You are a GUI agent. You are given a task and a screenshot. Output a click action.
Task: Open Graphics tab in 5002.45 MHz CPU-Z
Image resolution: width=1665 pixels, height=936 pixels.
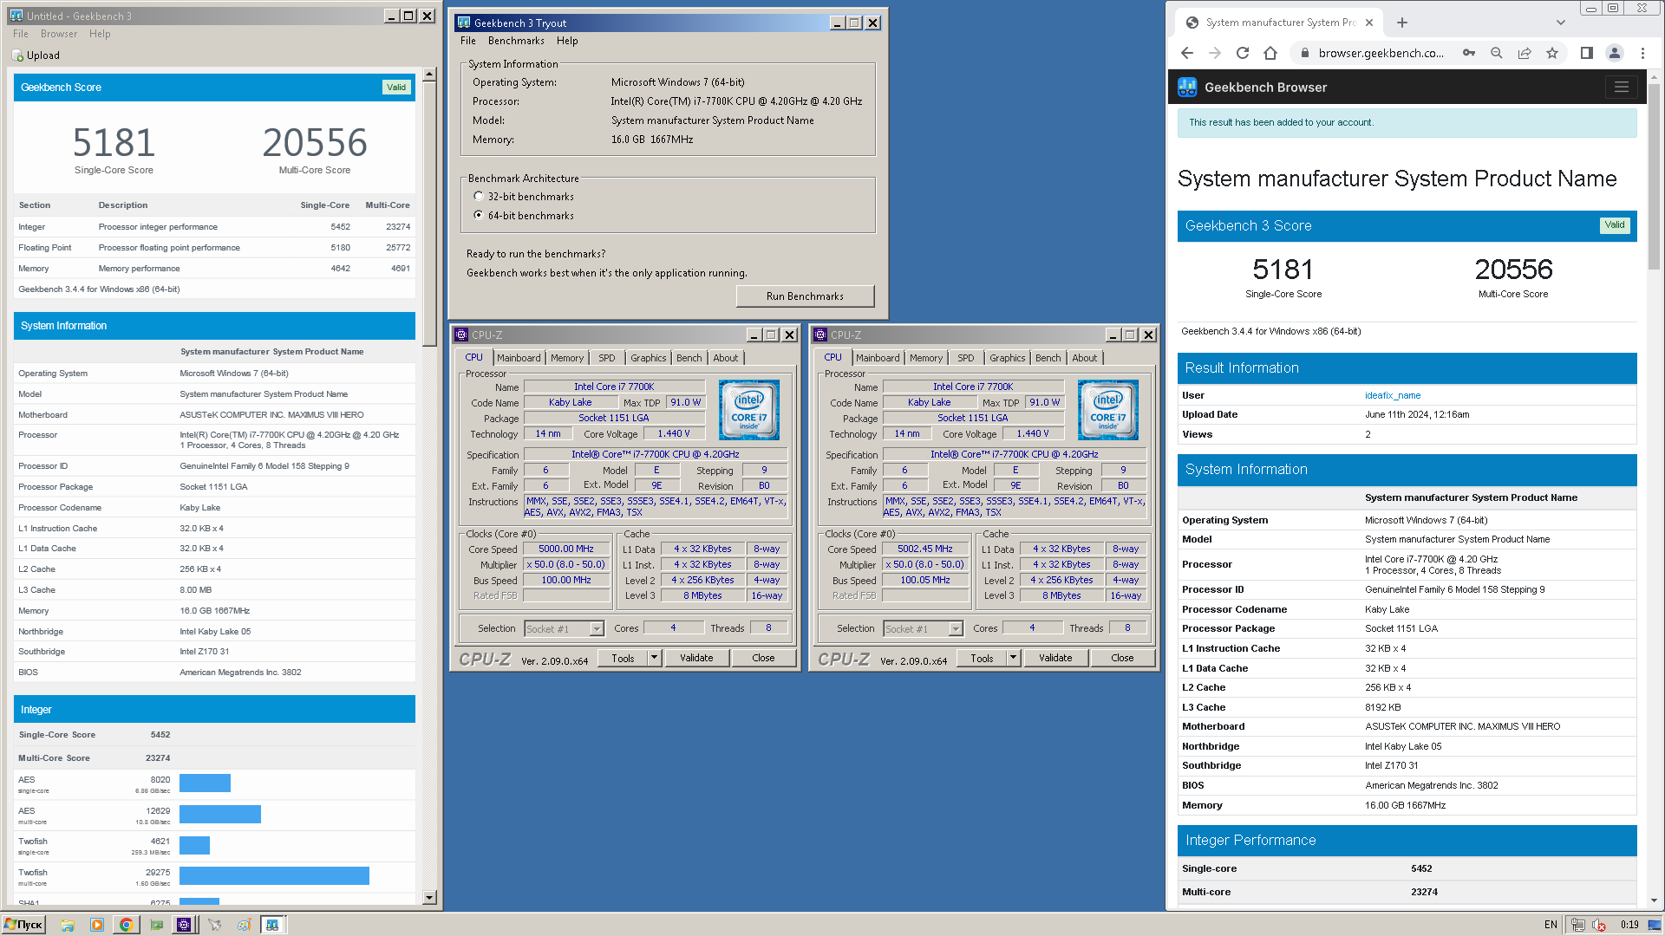(1008, 358)
